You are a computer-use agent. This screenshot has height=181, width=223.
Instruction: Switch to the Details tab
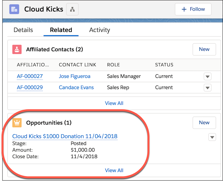coord(23,30)
